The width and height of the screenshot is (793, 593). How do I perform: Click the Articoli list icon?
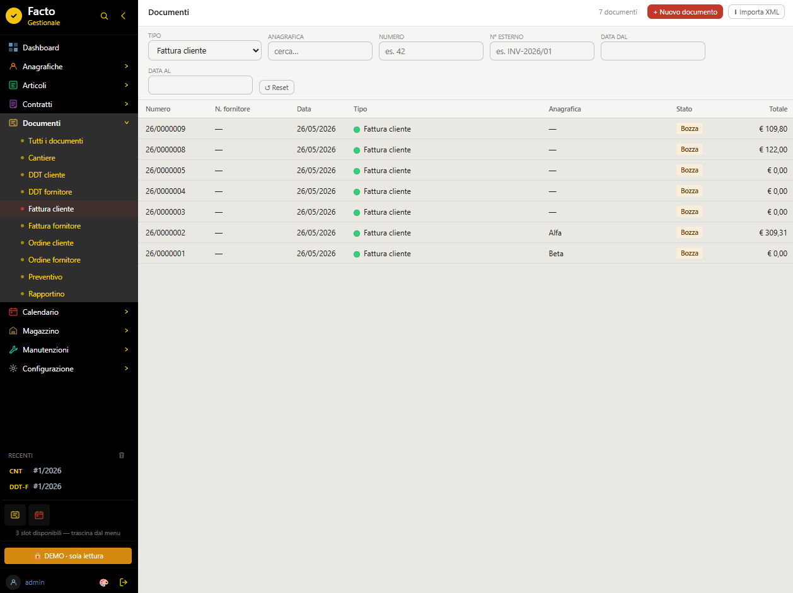(x=13, y=85)
